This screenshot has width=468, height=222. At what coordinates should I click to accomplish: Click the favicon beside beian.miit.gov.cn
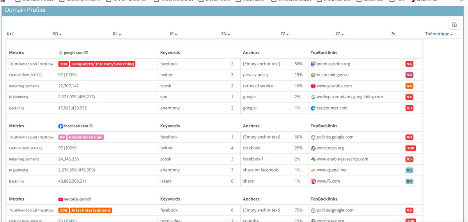(313, 75)
